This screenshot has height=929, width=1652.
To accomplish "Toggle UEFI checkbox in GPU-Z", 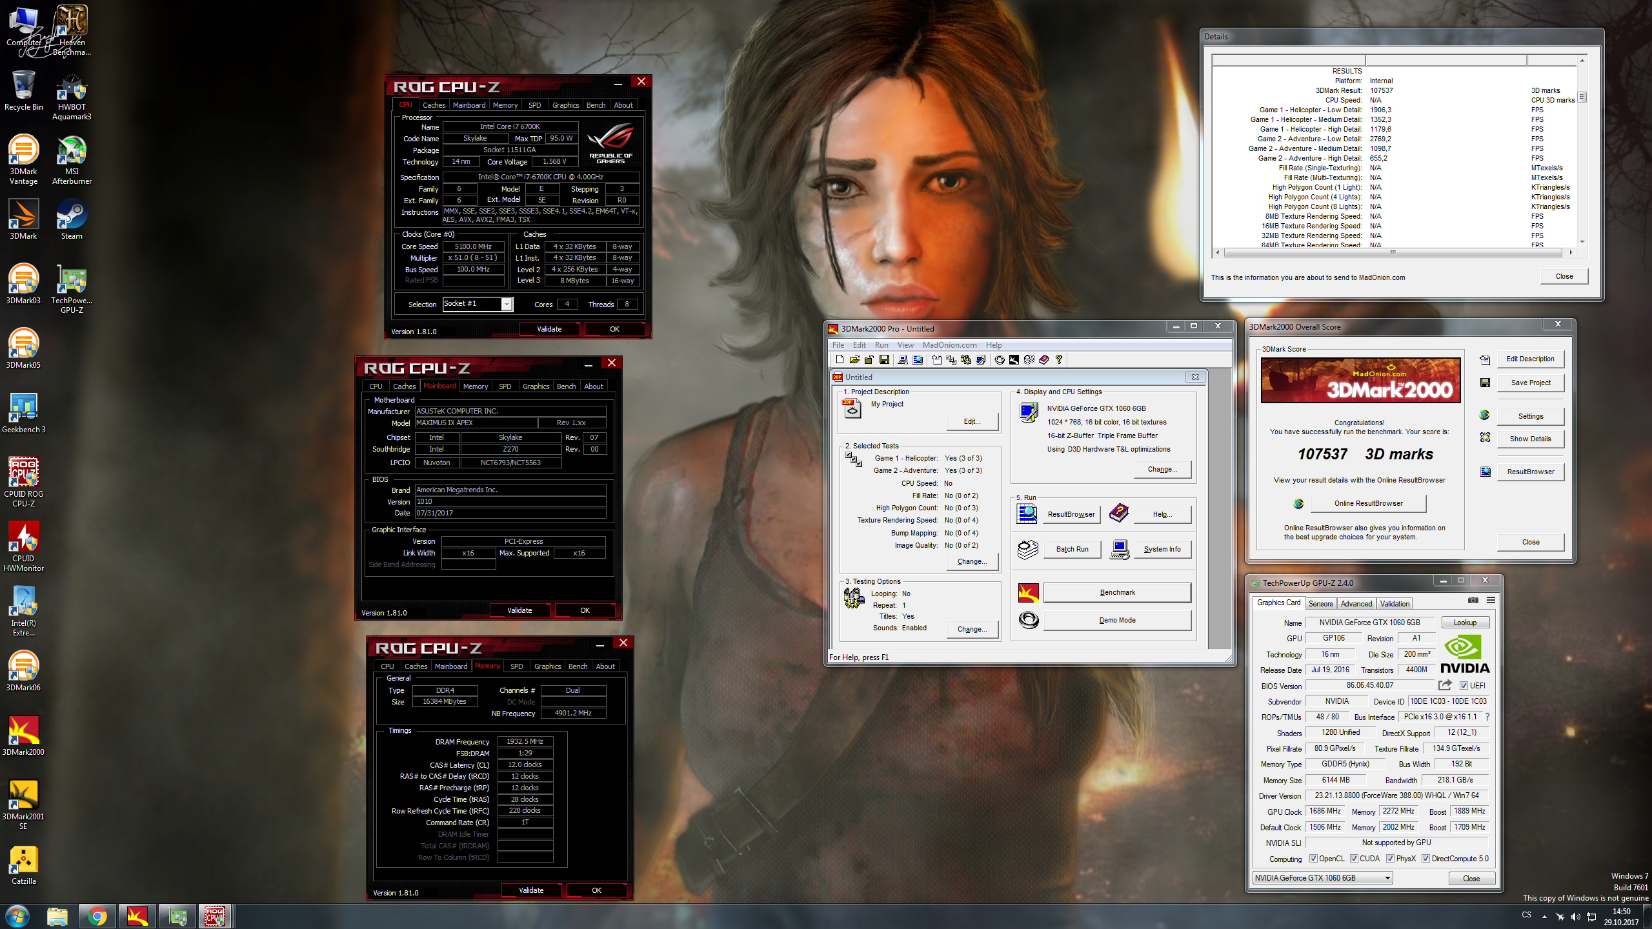I will point(1464,685).
